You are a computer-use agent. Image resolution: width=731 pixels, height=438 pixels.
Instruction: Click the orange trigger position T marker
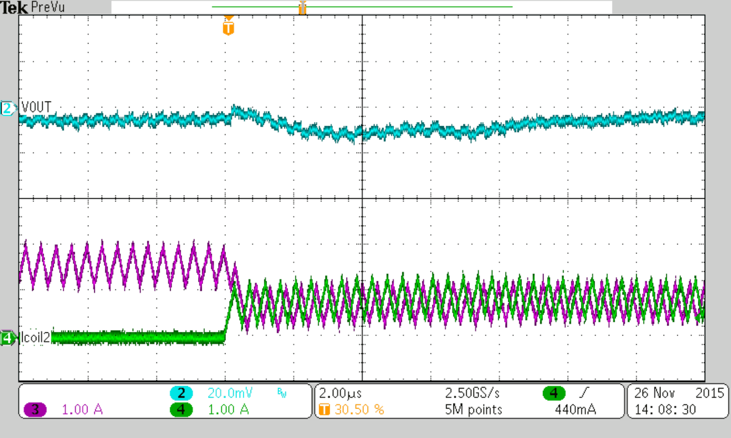pyautogui.click(x=228, y=26)
